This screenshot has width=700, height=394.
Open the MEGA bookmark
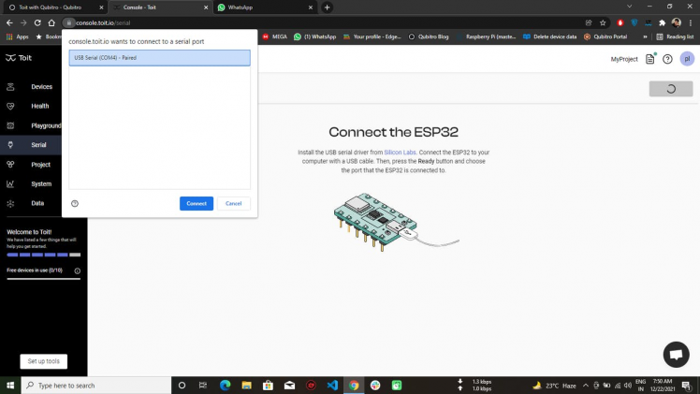tap(274, 36)
